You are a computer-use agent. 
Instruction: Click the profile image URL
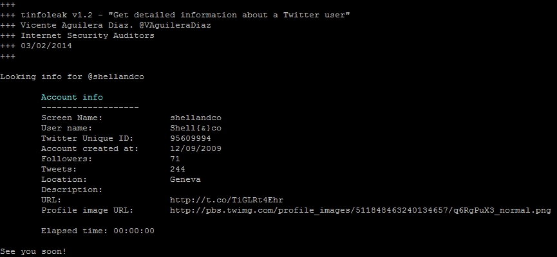(x=360, y=210)
